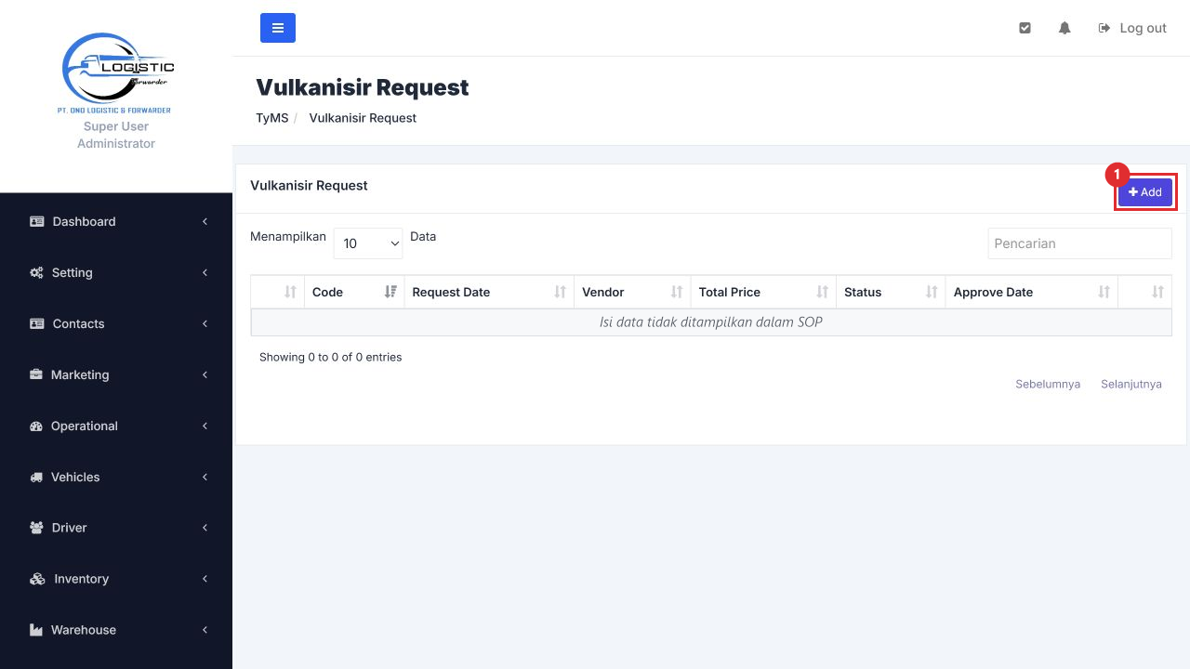The image size is (1190, 669).
Task: Click the checkmark task icon in header
Action: point(1025,28)
